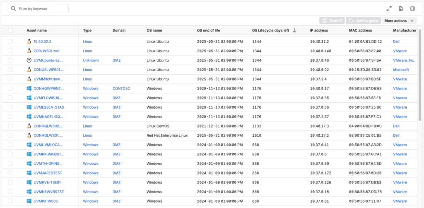Viewport: 424px width, 208px height.
Task: Click Windows logo icon for UVMTN-OPINS...
Action: tap(29, 164)
